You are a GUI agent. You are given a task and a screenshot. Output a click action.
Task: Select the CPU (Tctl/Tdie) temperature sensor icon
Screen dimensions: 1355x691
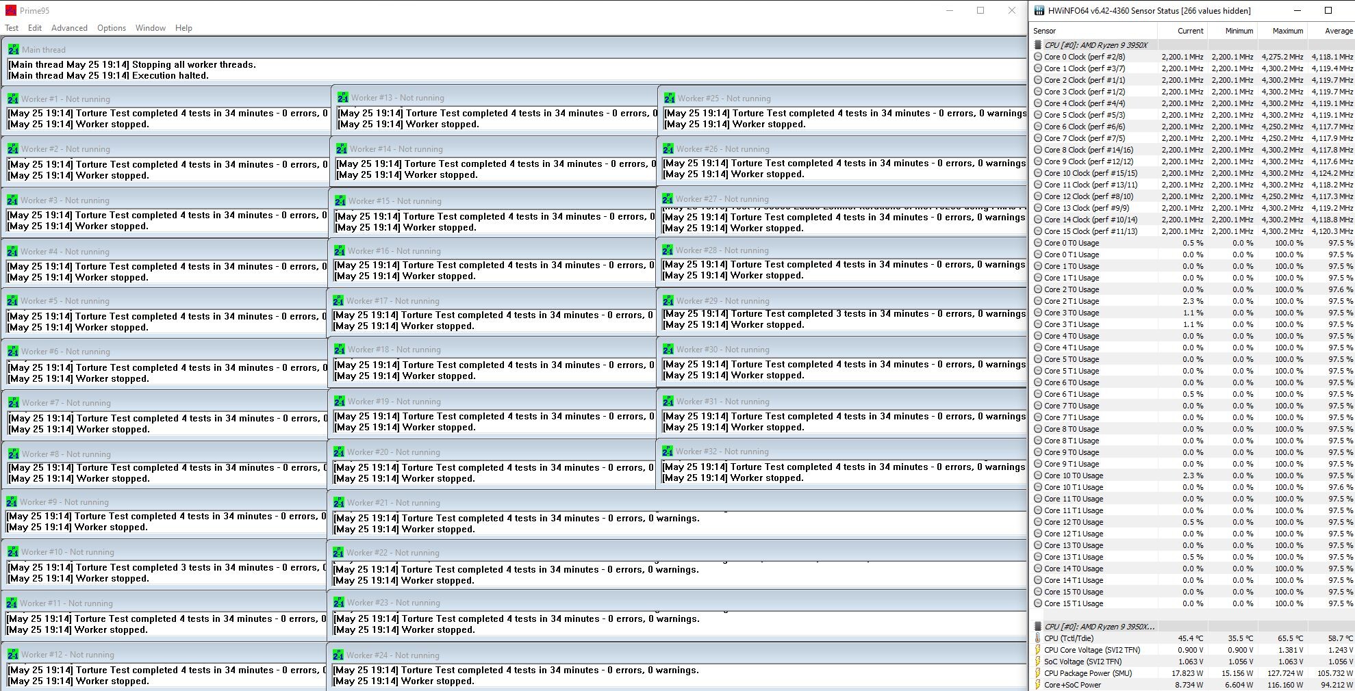(x=1038, y=638)
